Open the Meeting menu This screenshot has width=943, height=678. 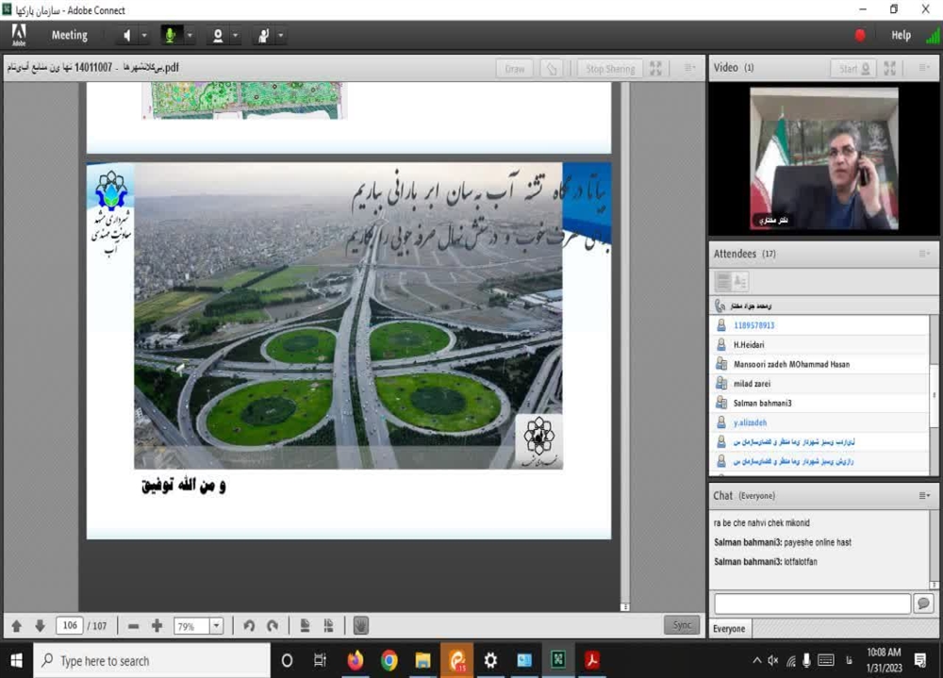pos(69,36)
